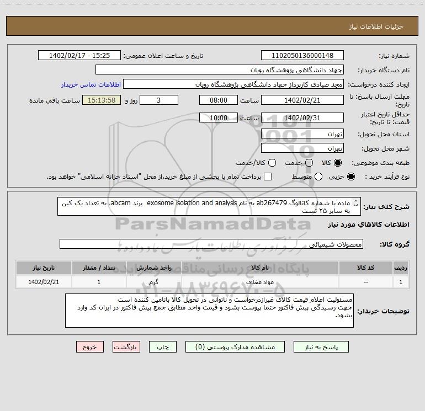Click the چاپ print button
Image resolution: width=425 pixels, height=411 pixels.
coord(163,347)
